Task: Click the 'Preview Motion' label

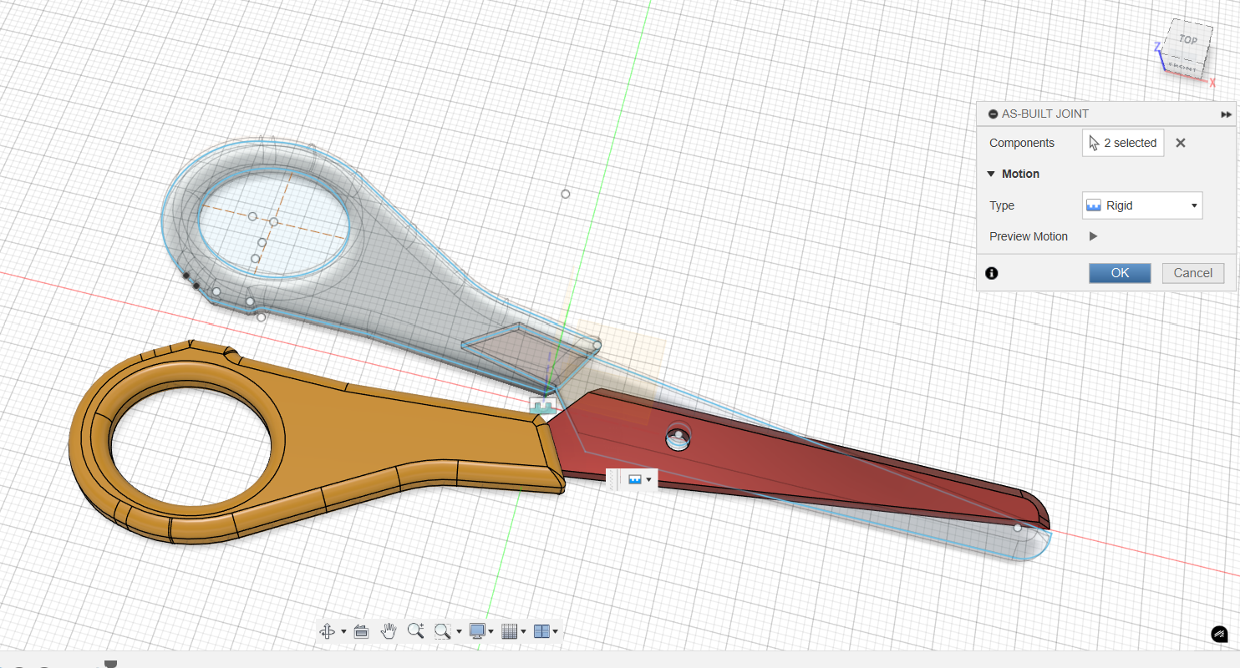Action: (1029, 236)
